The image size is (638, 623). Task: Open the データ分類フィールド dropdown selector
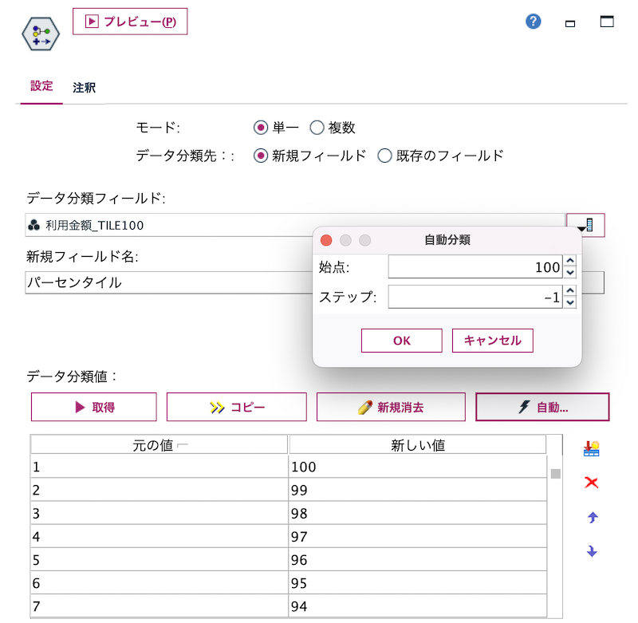(x=586, y=224)
